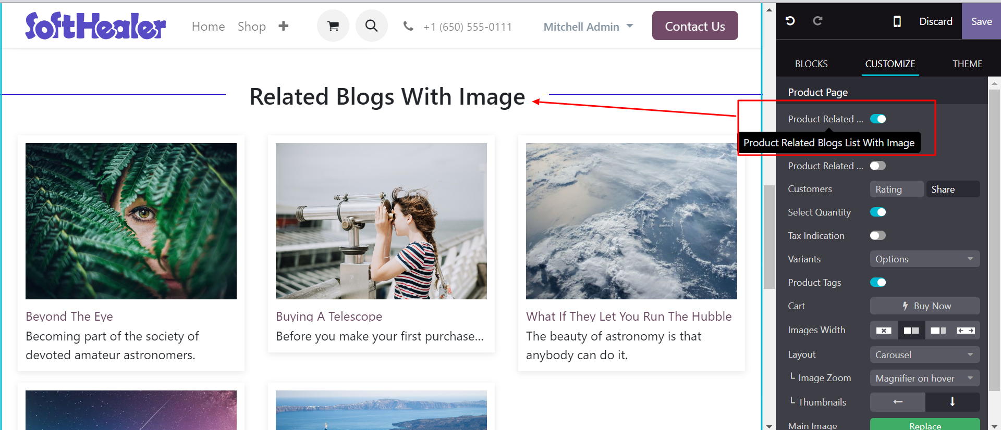Viewport: 1001px width, 430px height.
Task: Click the plus icon in navigation
Action: point(283,26)
